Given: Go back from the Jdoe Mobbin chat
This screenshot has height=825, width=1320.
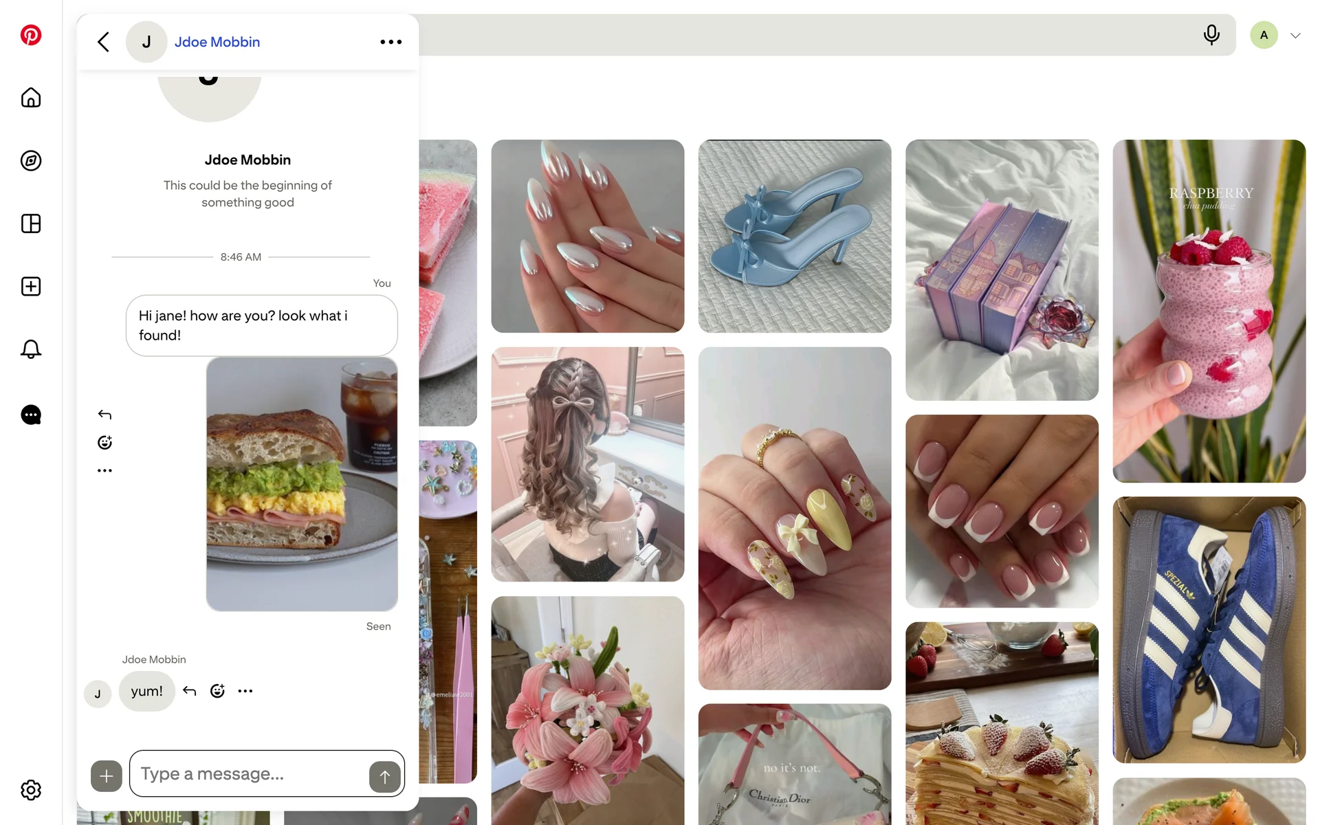Looking at the screenshot, I should tap(104, 42).
